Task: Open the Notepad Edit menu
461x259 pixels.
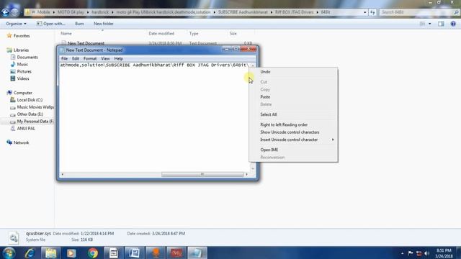Action: pyautogui.click(x=76, y=59)
